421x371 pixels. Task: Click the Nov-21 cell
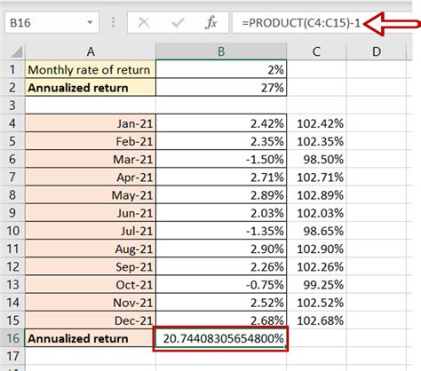tap(91, 303)
